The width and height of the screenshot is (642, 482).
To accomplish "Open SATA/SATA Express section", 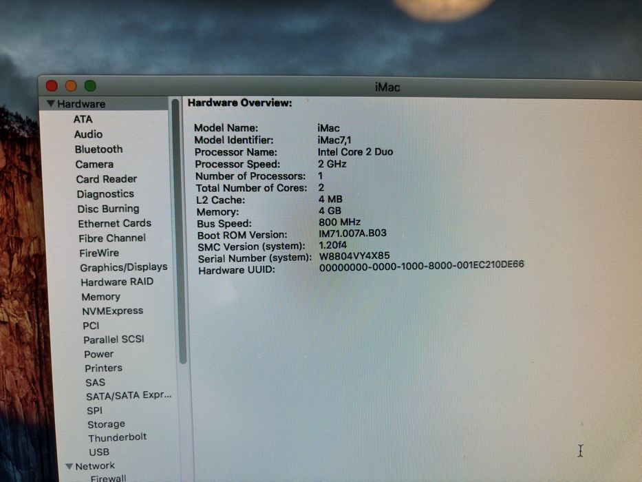I will tap(129, 396).
